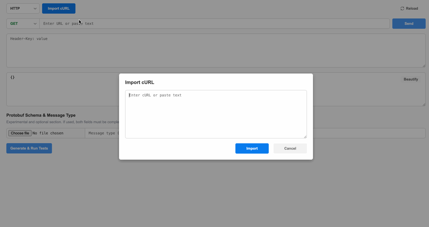Click the Import cURL button in top toolbar
429x227 pixels.
click(x=59, y=8)
